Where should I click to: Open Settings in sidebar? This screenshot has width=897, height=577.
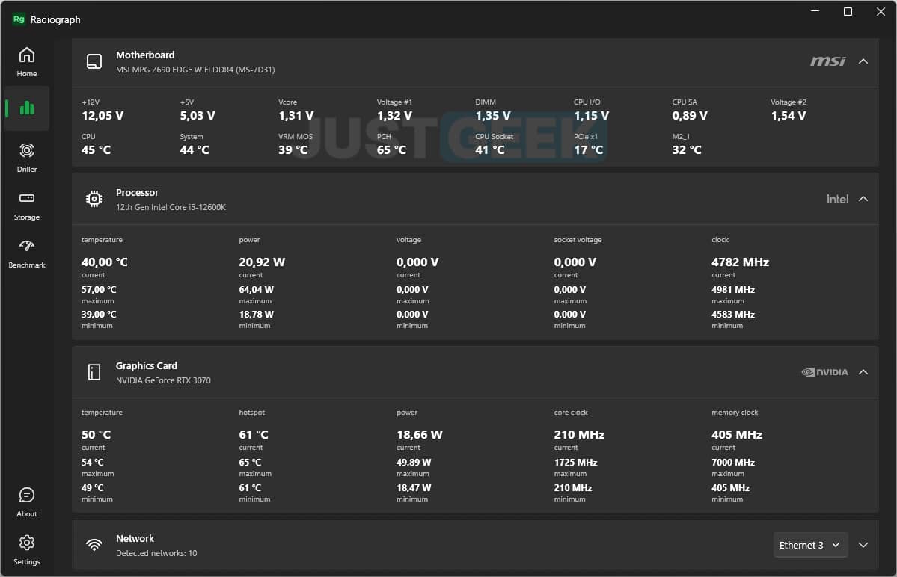click(x=26, y=550)
